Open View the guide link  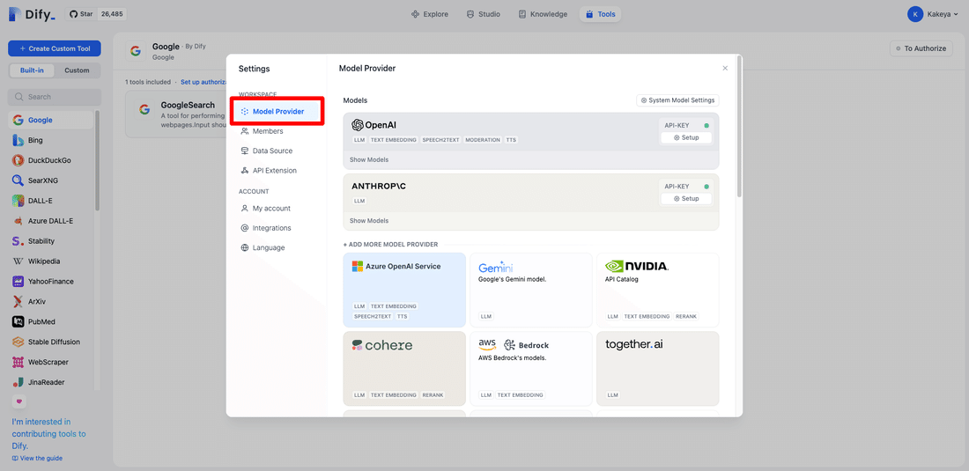tap(37, 458)
